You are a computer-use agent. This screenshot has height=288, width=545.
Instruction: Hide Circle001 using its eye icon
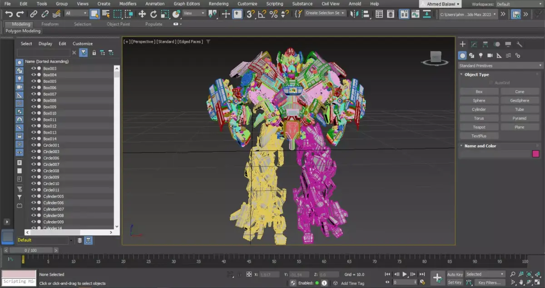34,145
